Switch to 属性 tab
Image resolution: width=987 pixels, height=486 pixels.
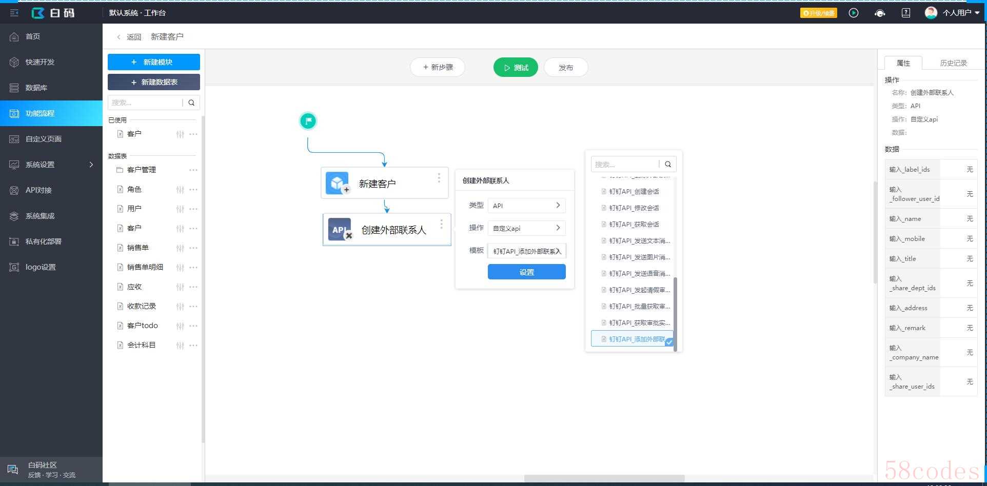point(903,63)
